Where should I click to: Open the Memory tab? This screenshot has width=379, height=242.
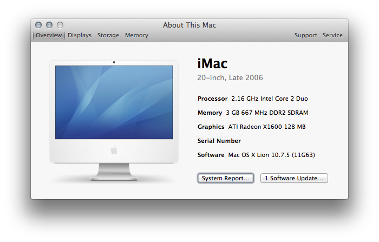point(136,35)
